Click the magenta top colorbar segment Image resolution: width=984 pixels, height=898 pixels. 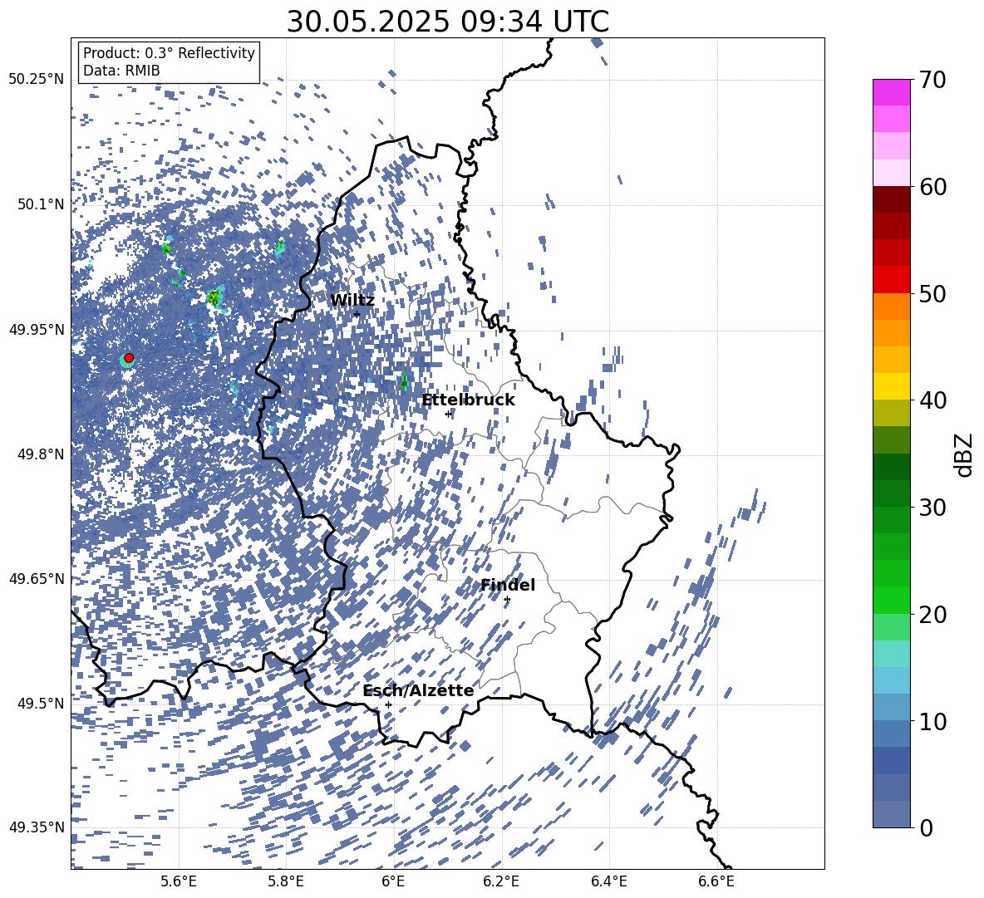(x=891, y=92)
